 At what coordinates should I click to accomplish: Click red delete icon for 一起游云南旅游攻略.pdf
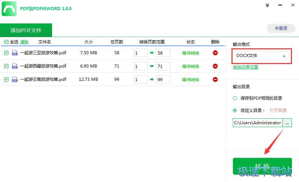[215, 79]
